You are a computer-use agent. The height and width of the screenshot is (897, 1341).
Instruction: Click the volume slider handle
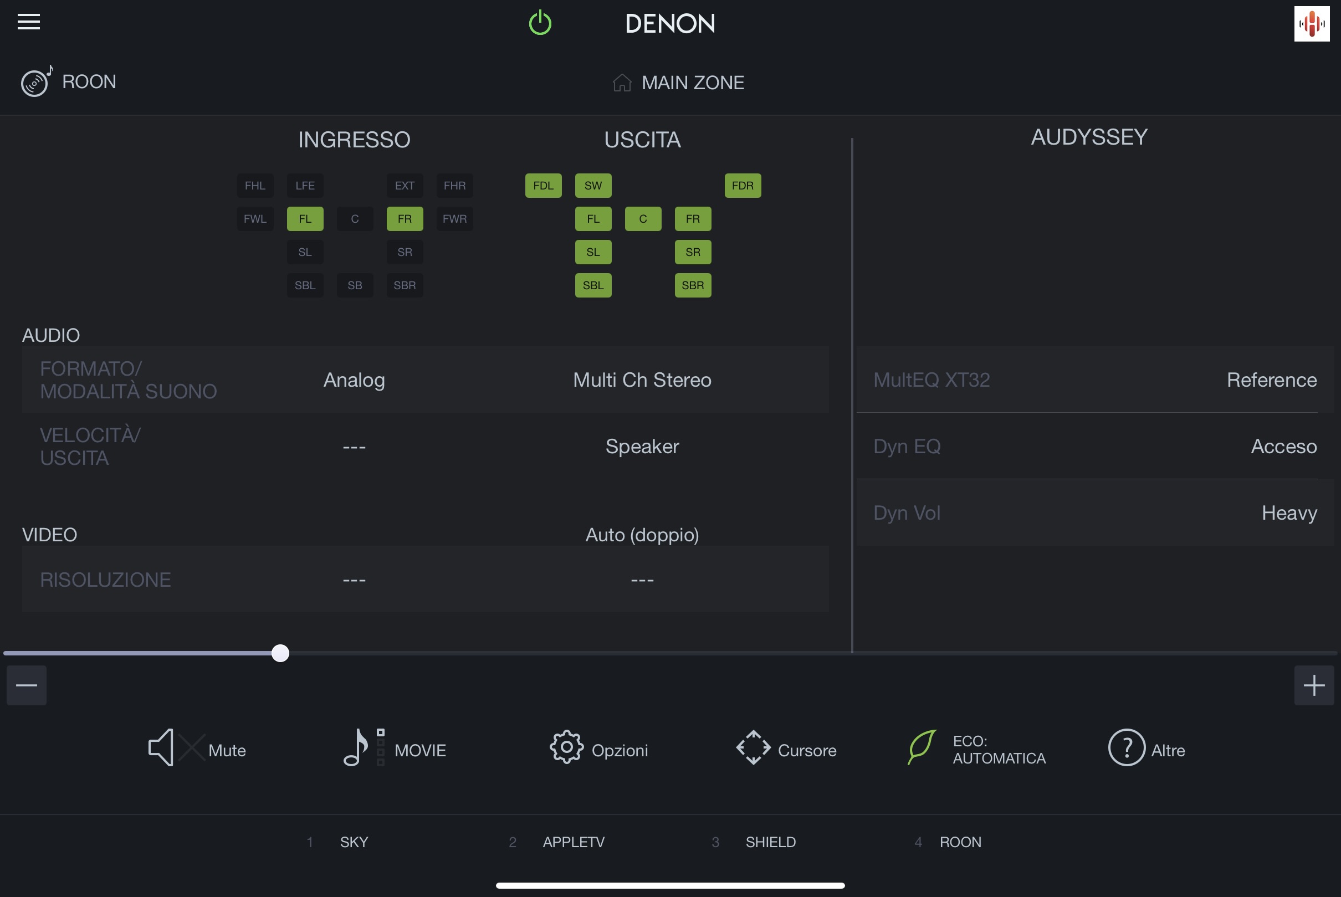click(280, 653)
